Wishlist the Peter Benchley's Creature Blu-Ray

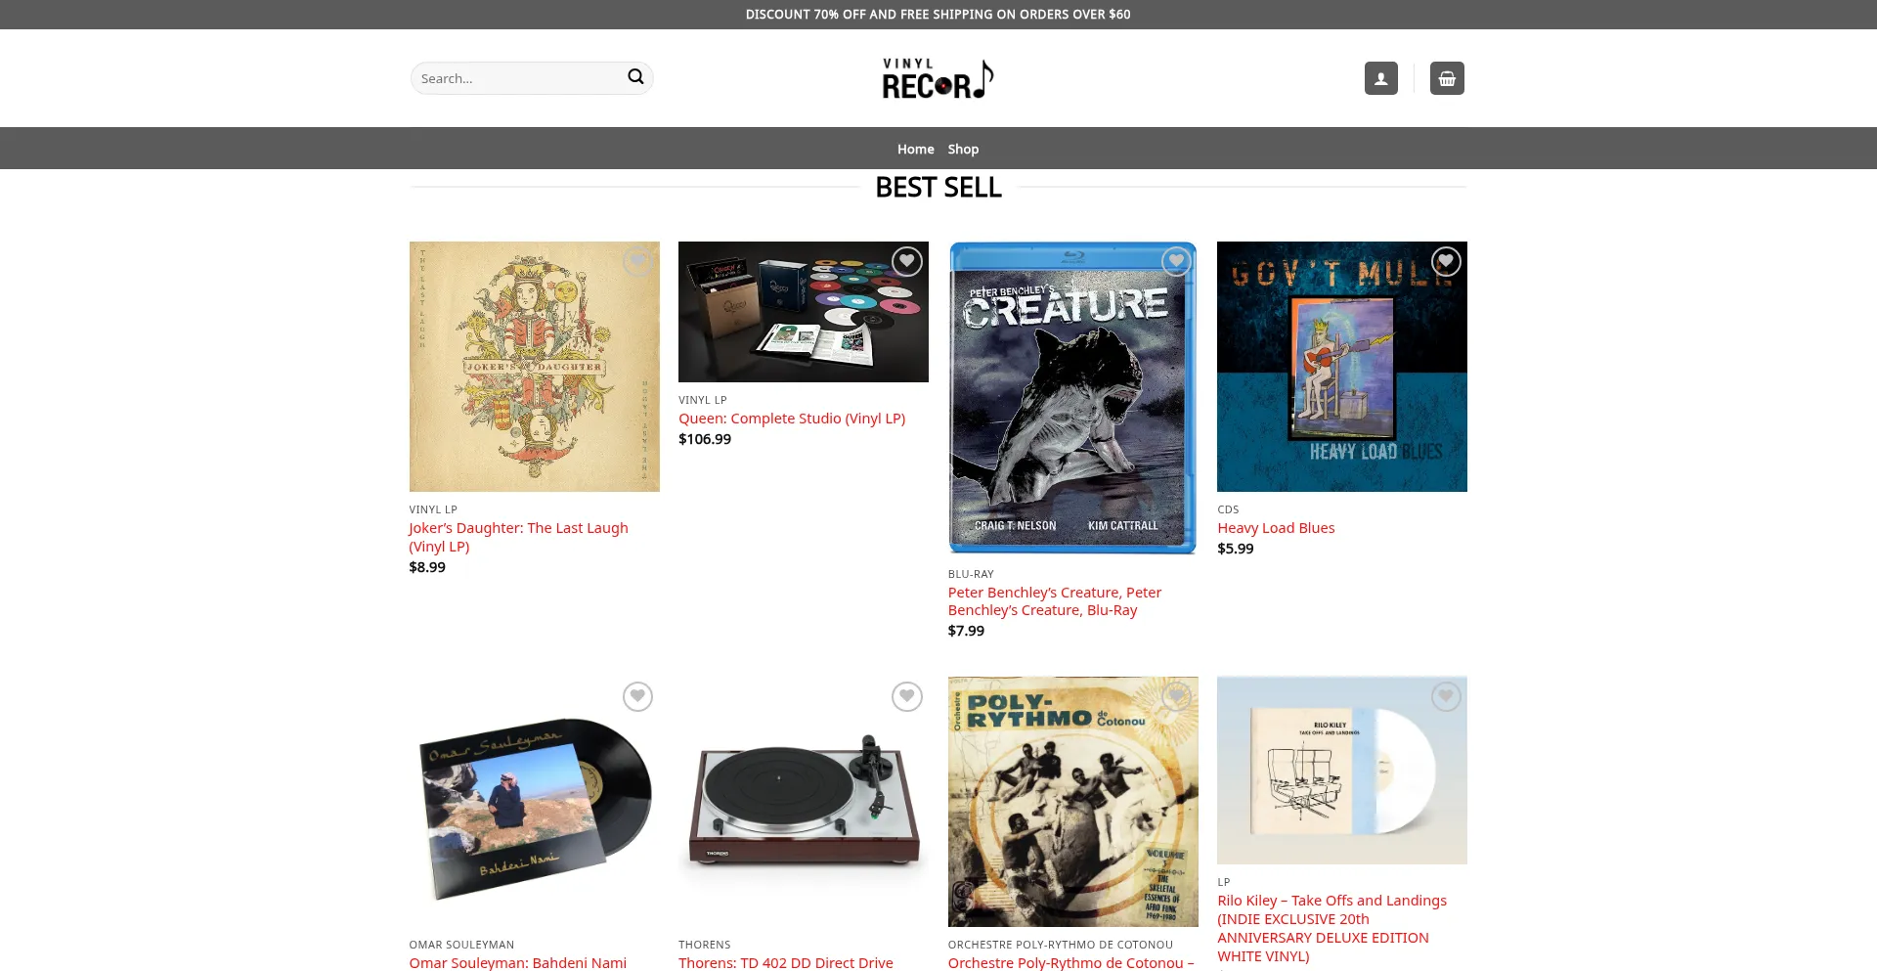coord(1176,261)
